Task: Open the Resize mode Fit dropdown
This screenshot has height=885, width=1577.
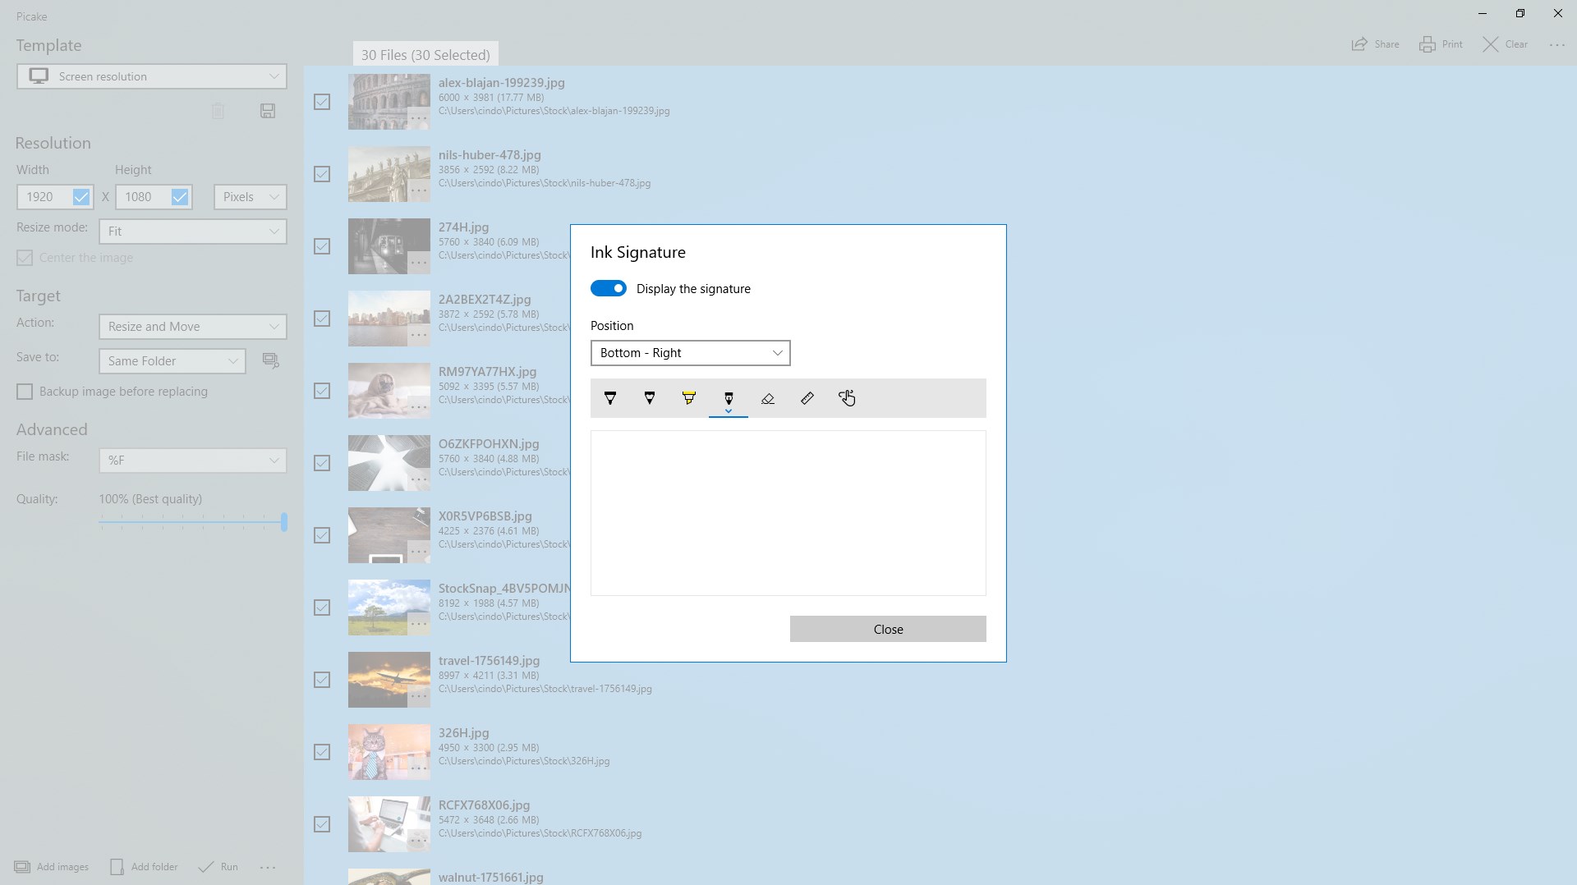Action: click(193, 232)
